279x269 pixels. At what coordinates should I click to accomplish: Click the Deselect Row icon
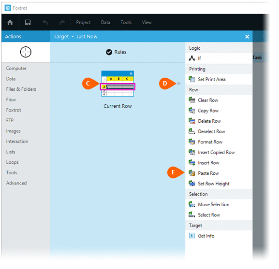pyautogui.click(x=192, y=131)
